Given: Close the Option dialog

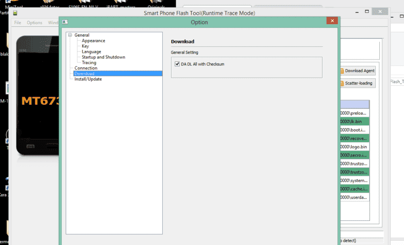Looking at the screenshot, I should coord(332,21).
